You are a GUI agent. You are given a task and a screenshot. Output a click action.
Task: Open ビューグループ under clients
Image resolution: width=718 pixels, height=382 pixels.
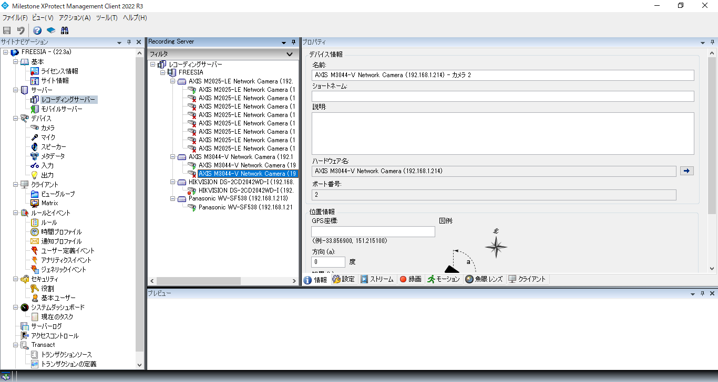point(58,194)
